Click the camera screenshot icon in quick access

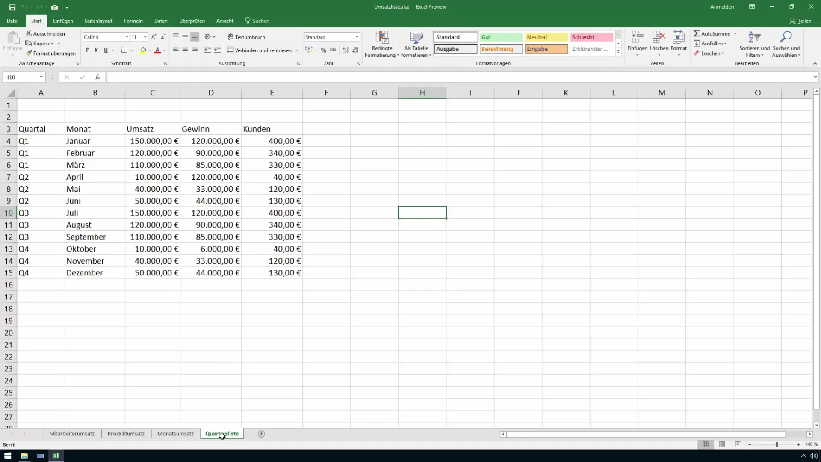[55, 7]
